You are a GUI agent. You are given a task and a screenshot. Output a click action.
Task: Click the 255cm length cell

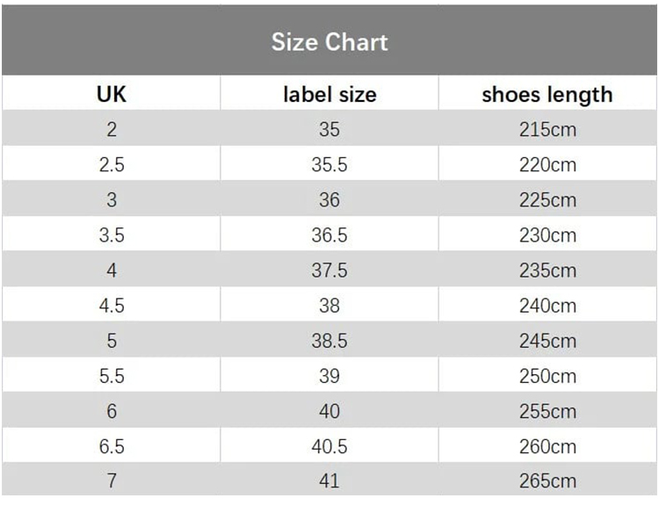tap(547, 410)
